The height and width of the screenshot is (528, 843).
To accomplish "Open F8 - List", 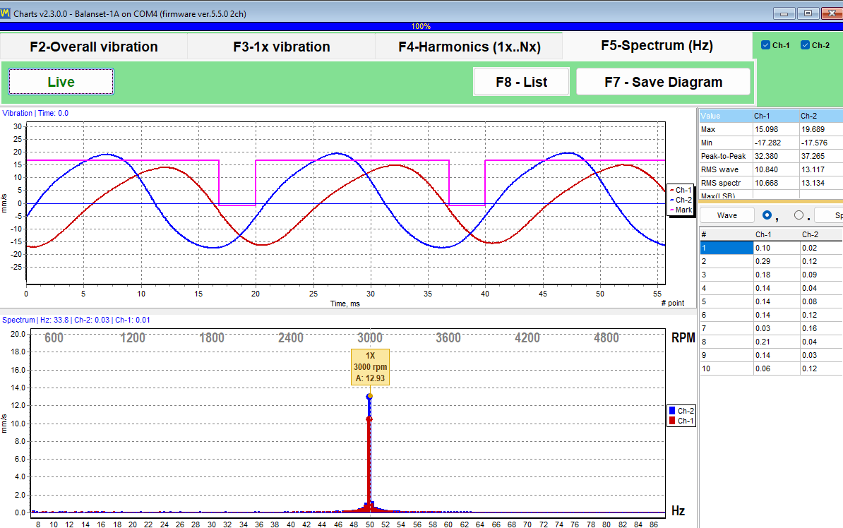I will click(x=521, y=82).
